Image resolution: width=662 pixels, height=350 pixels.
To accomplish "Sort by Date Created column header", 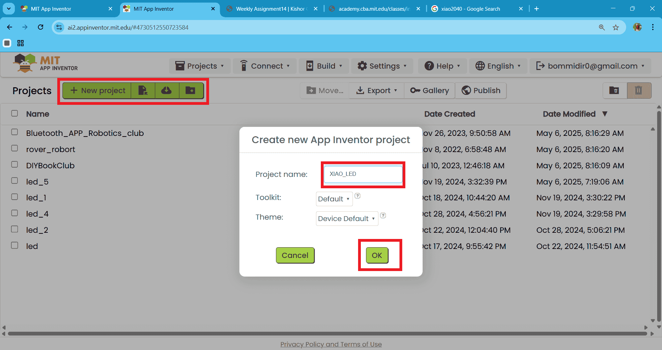I will (450, 114).
